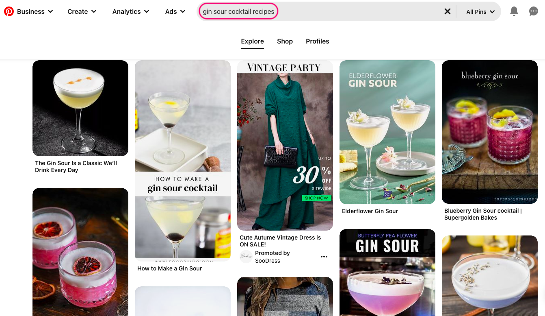The height and width of the screenshot is (316, 545).
Task: Click the SooDress advertiser avatar
Action: [246, 257]
